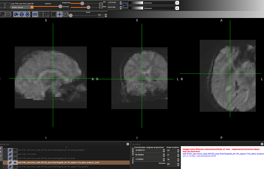Click the Brightness slider handle

(x=82, y=3)
